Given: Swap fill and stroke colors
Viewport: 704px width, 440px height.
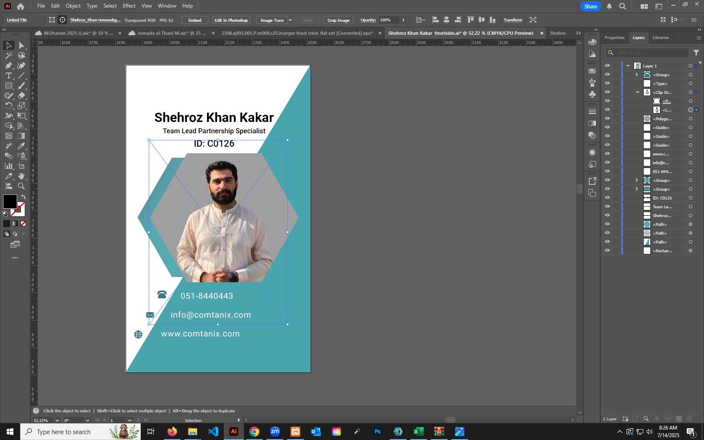Looking at the screenshot, I should point(24,197).
